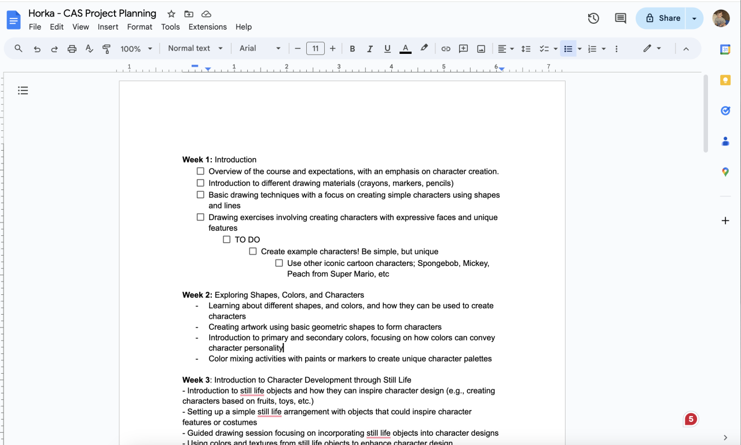Check the 'Create example characters' box
This screenshot has height=445, width=741.
[x=253, y=251]
